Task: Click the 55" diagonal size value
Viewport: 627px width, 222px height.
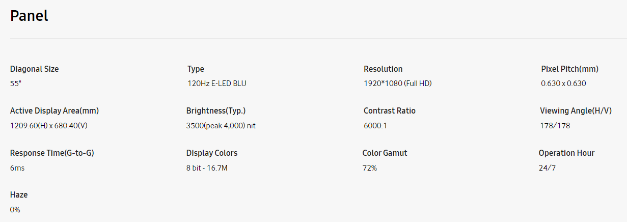Action: pos(16,84)
